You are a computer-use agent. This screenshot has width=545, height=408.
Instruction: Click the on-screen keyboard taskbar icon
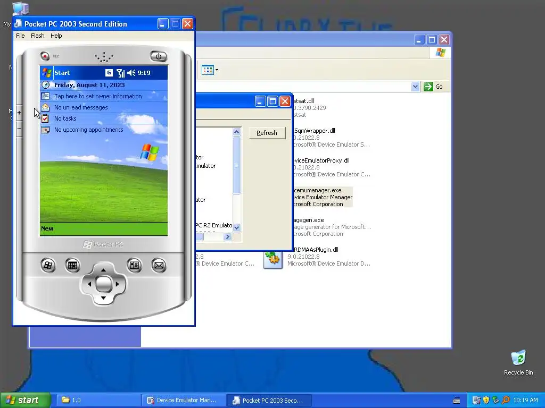pyautogui.click(x=457, y=401)
